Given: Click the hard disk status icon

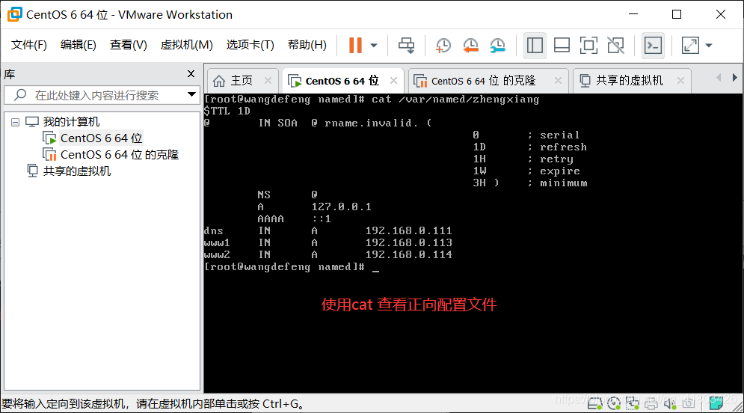Looking at the screenshot, I should (595, 403).
